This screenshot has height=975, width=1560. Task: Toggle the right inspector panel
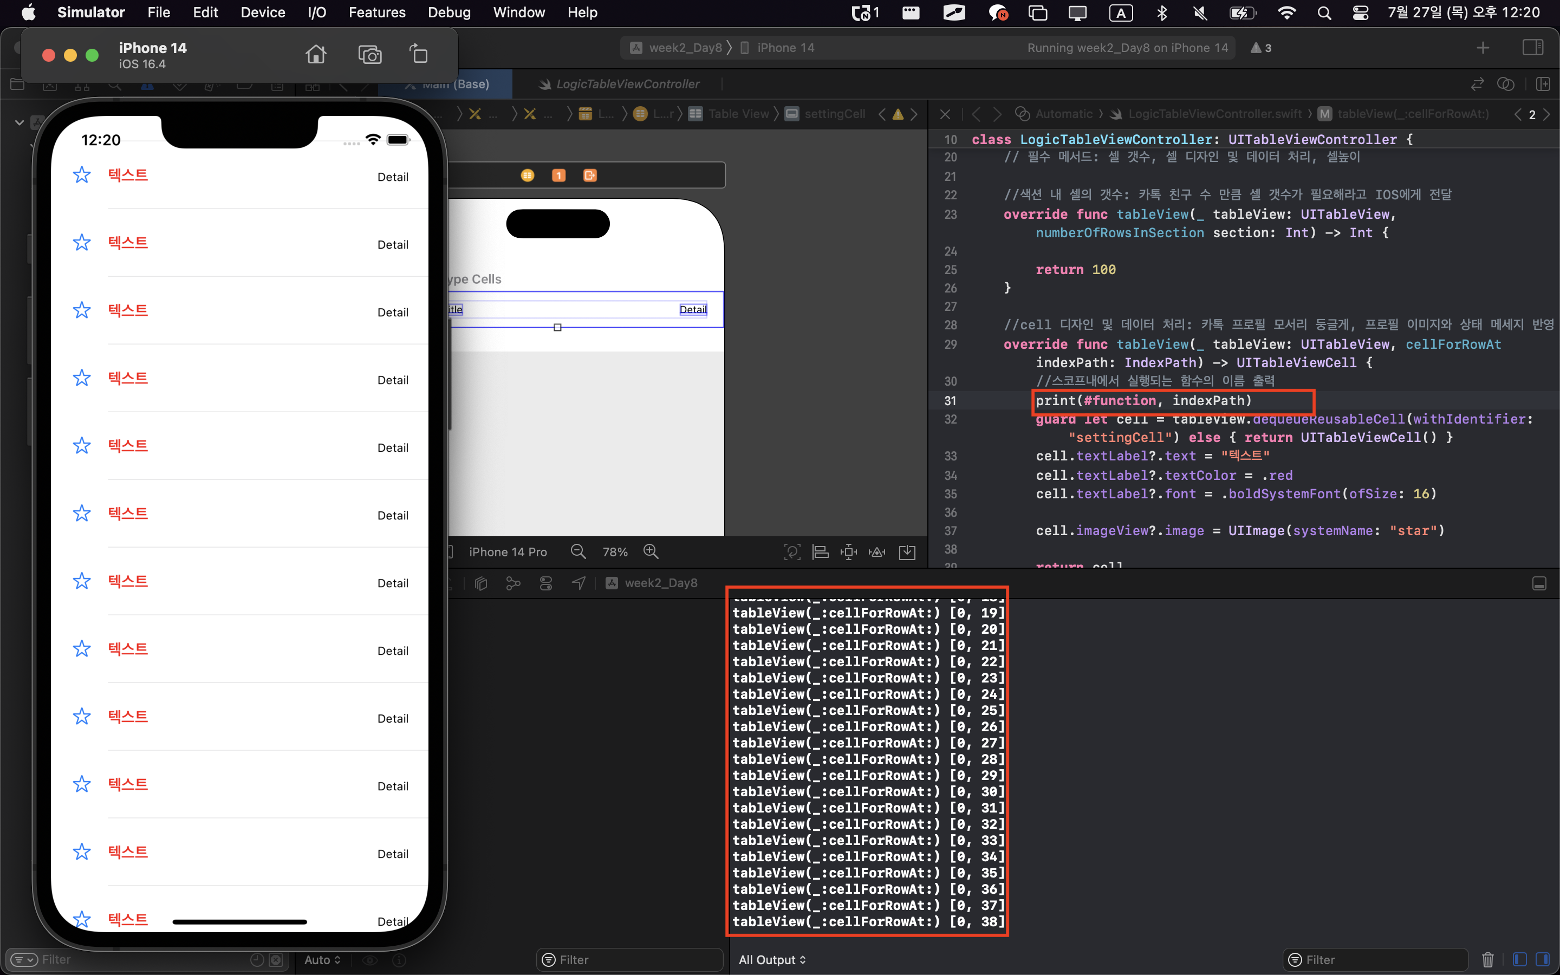coord(1532,48)
